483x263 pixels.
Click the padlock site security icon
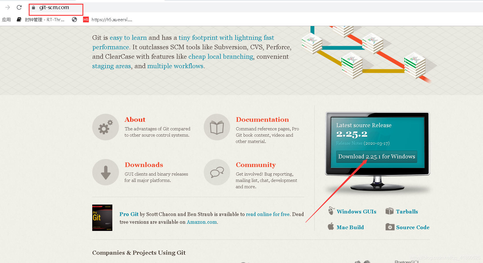tap(33, 7)
